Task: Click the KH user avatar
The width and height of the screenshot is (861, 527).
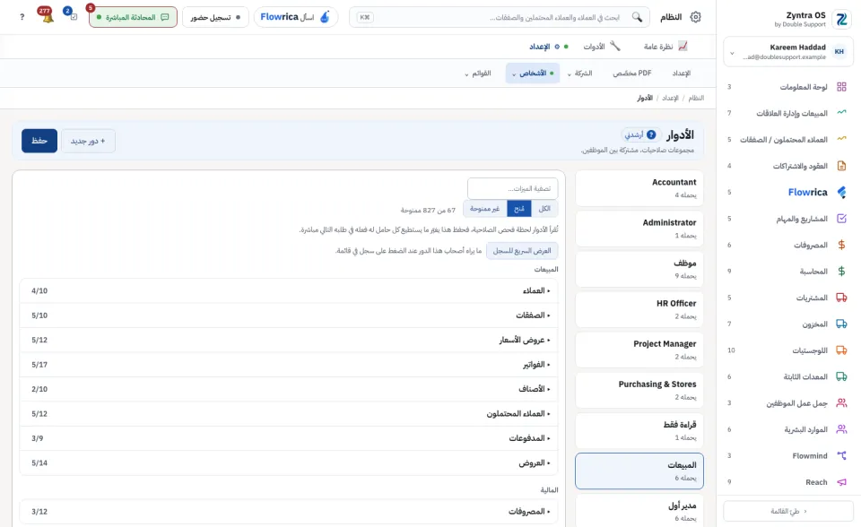Action: tap(839, 52)
